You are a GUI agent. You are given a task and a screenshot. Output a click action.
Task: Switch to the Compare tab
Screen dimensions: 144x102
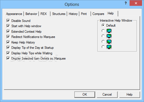pos(98,14)
